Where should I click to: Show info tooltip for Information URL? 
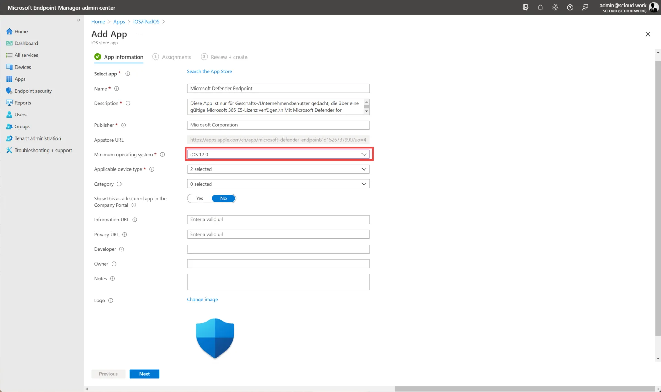(x=135, y=220)
